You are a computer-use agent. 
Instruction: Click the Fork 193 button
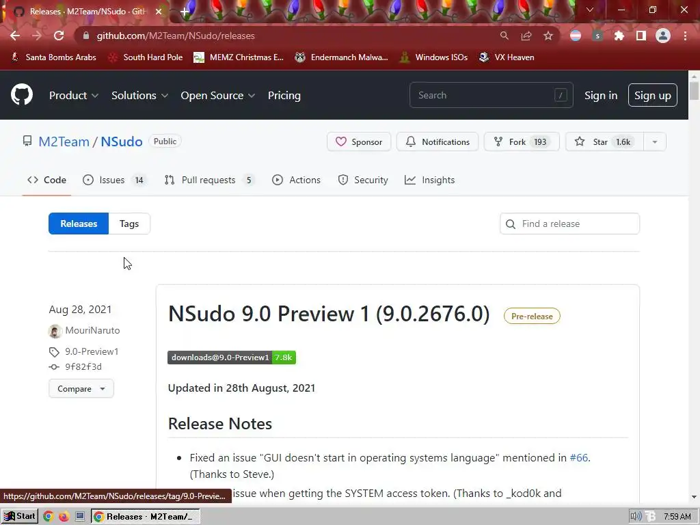(522, 142)
